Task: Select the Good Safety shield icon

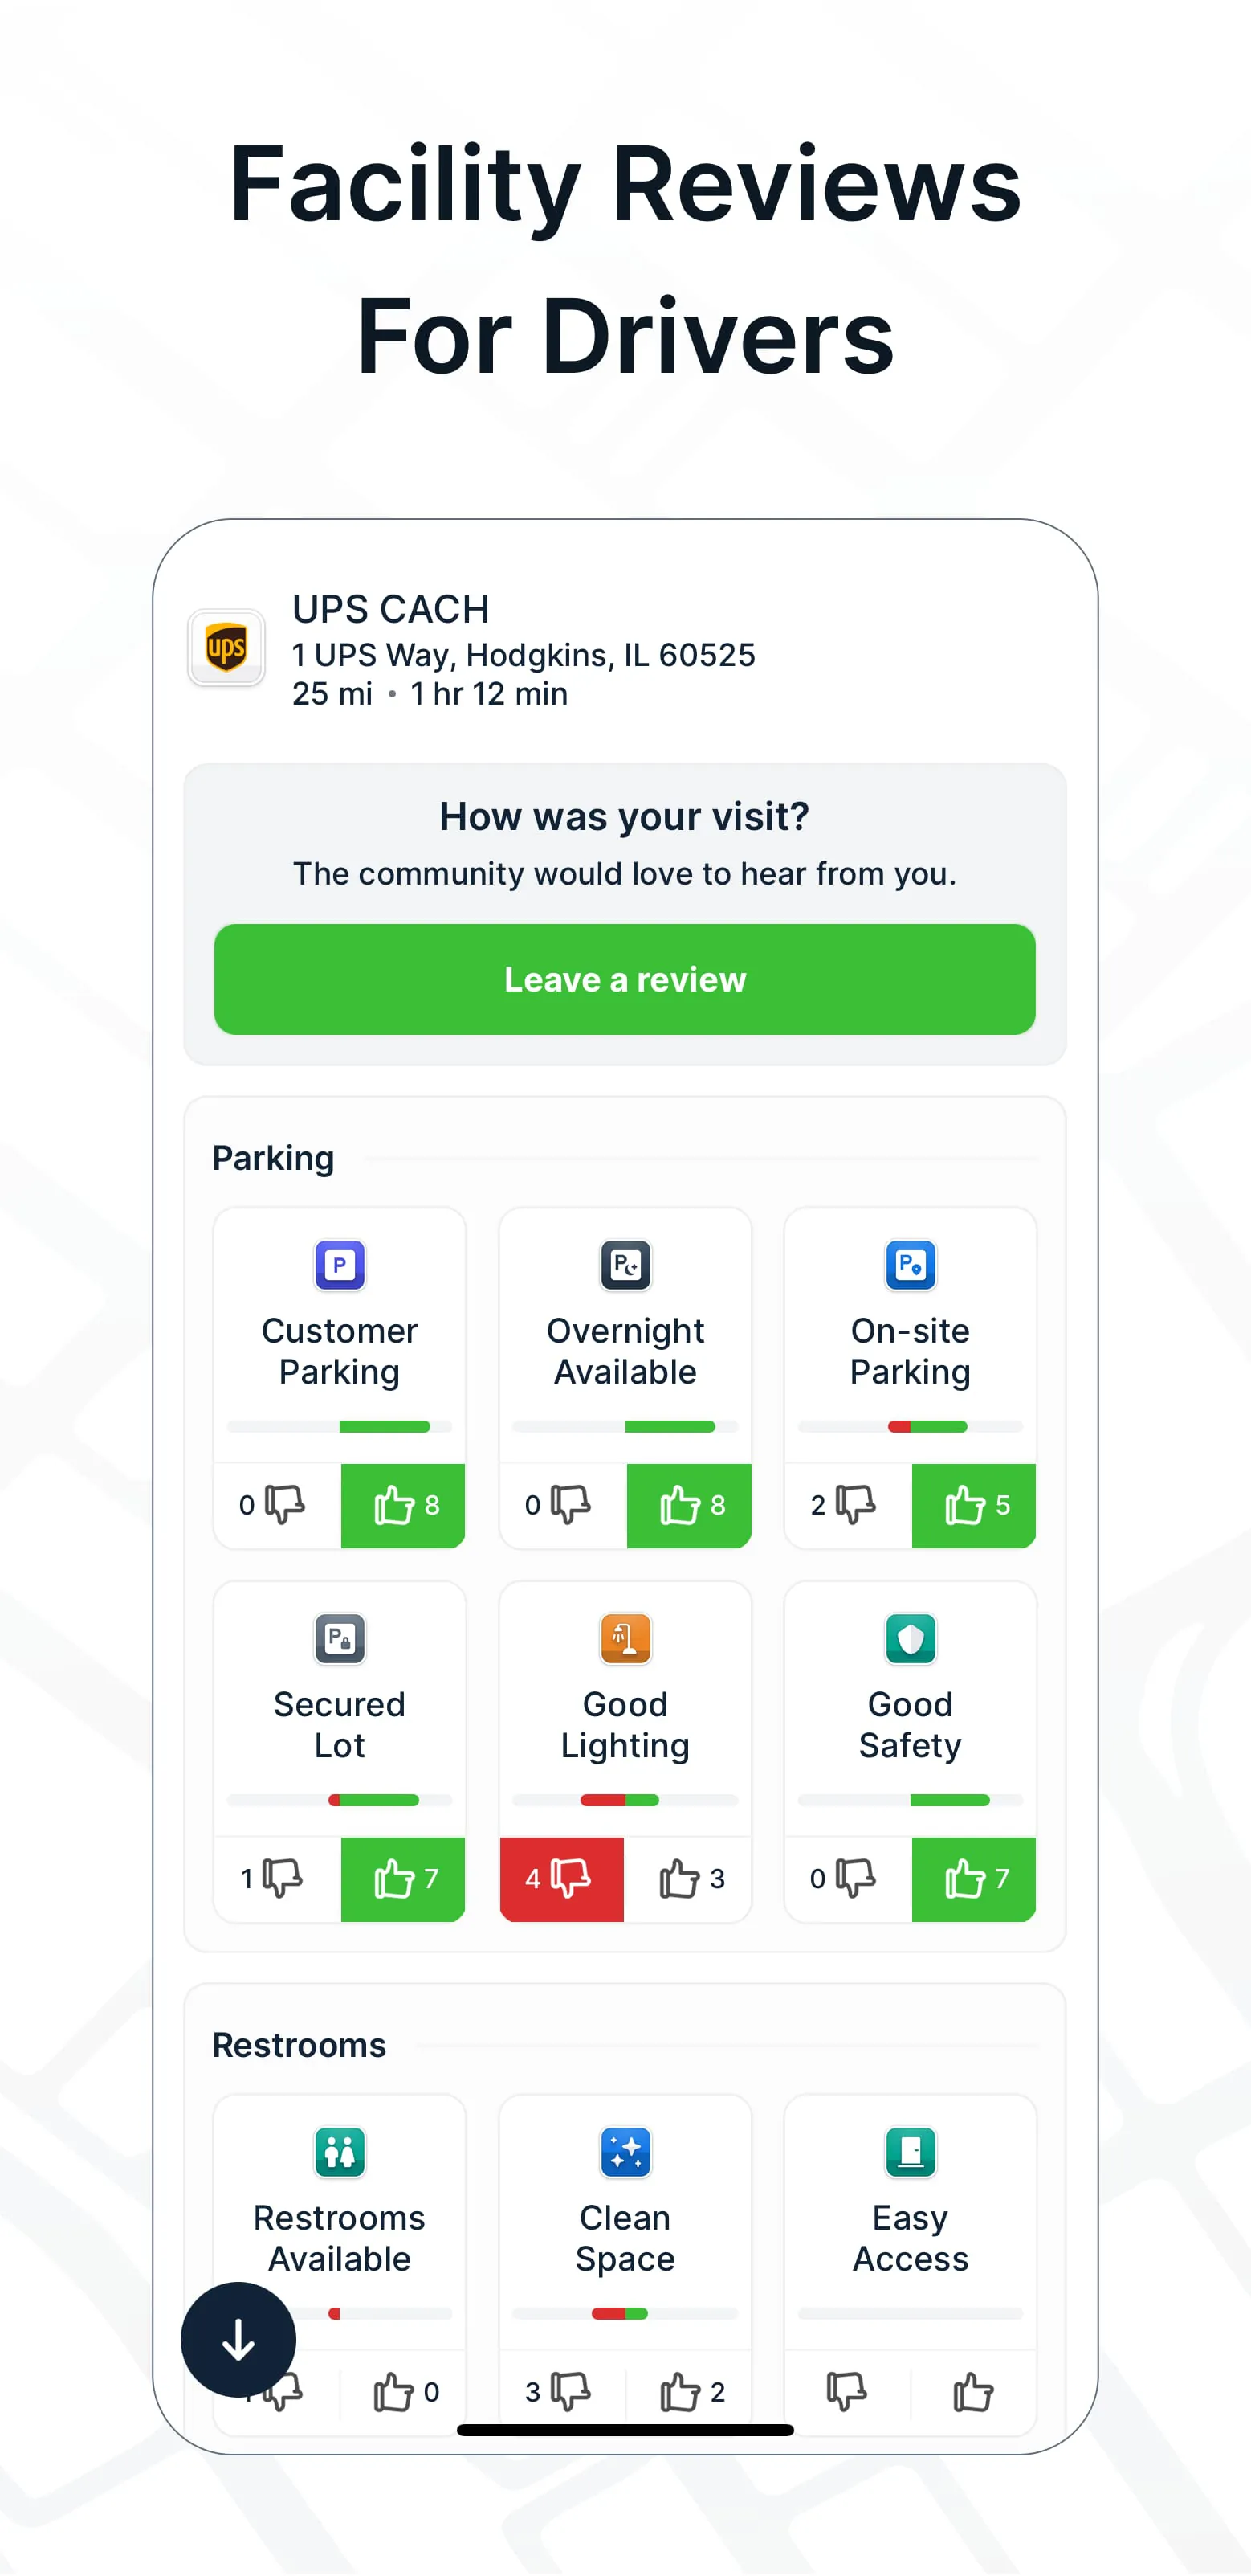Action: click(x=911, y=1640)
